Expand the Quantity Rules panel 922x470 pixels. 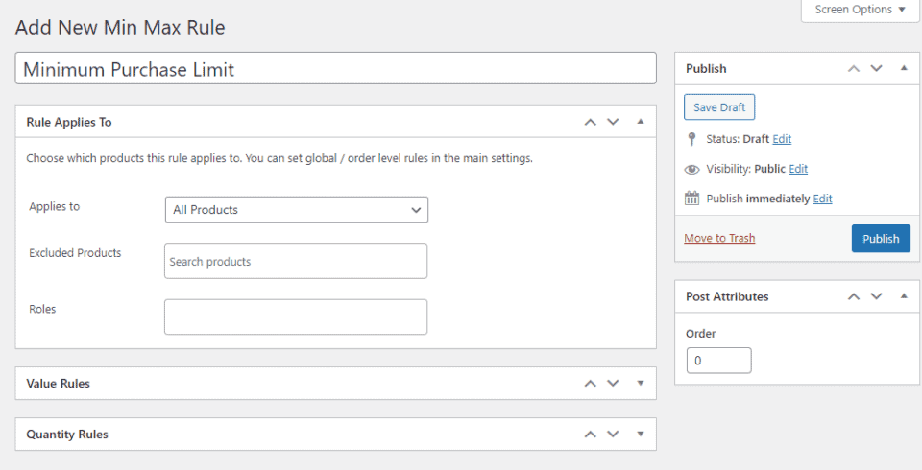[641, 434]
